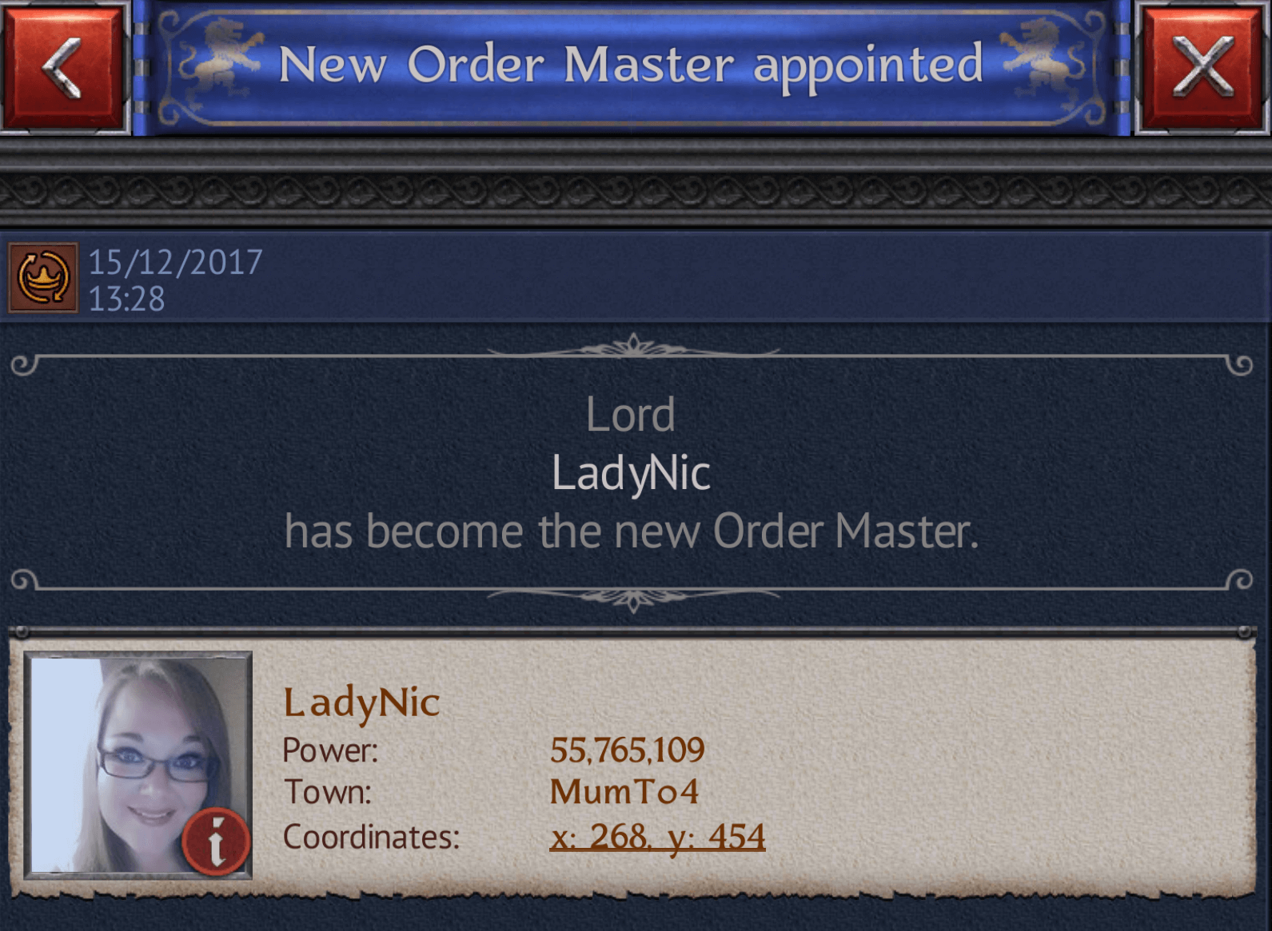
Task: Click the 15/12/2017 date stamp
Action: (x=175, y=262)
